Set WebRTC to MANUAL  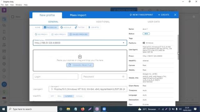[x=79, y=96]
